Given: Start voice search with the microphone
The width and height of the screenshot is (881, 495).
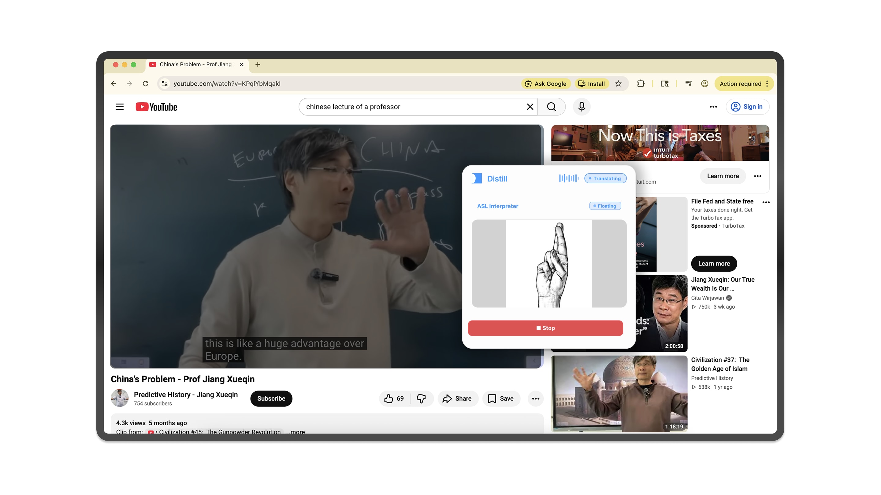Looking at the screenshot, I should (582, 107).
